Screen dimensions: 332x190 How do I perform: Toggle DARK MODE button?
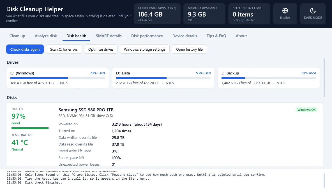point(313,14)
